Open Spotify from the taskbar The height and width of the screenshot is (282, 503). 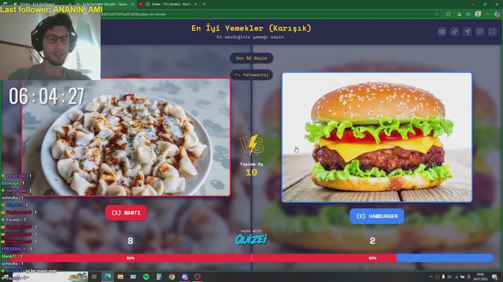(146, 277)
